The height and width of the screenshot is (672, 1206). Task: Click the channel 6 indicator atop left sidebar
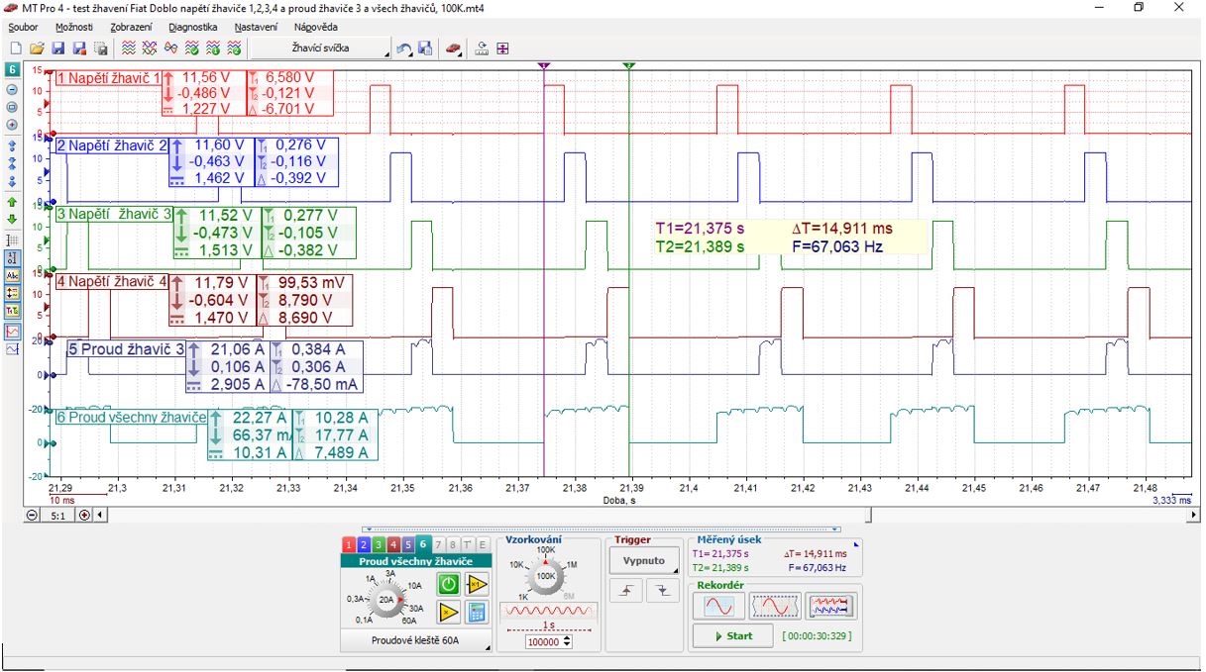click(13, 70)
